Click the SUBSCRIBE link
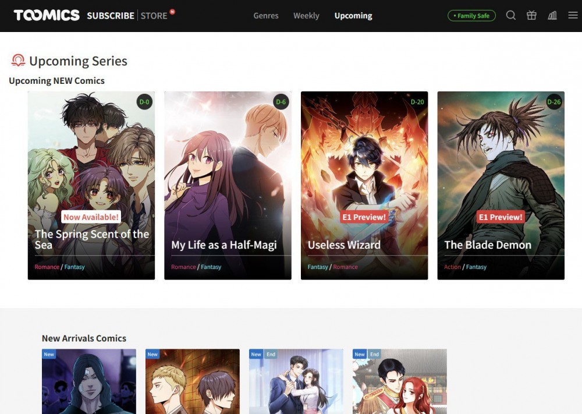 point(111,16)
